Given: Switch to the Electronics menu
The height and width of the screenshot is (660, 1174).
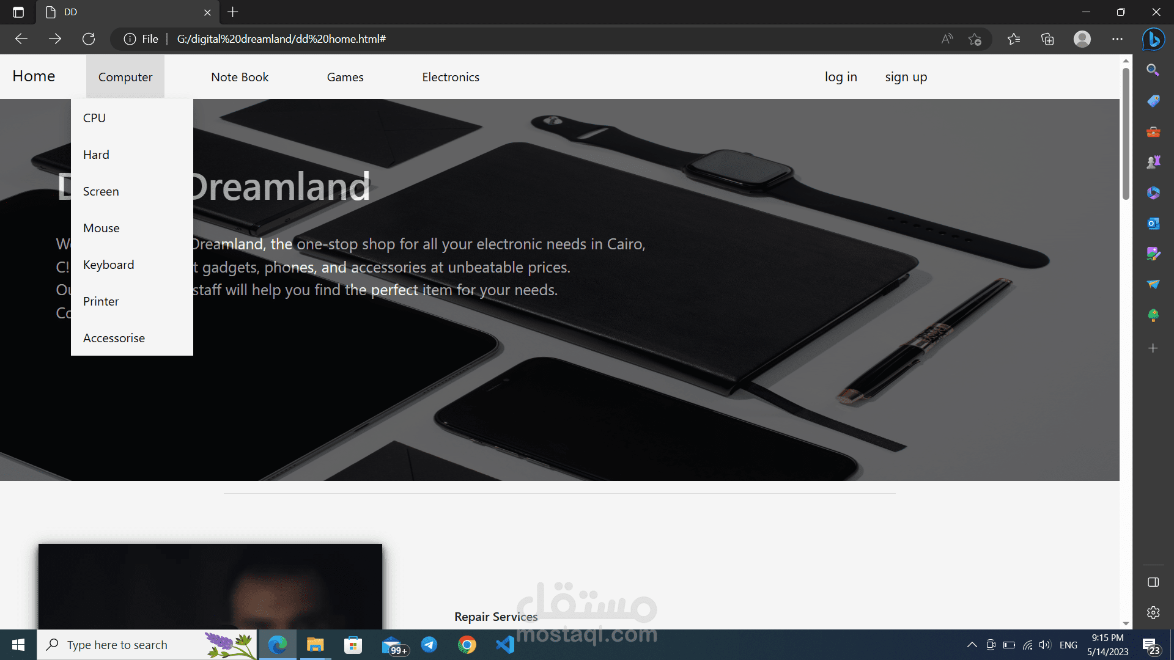Looking at the screenshot, I should point(451,76).
